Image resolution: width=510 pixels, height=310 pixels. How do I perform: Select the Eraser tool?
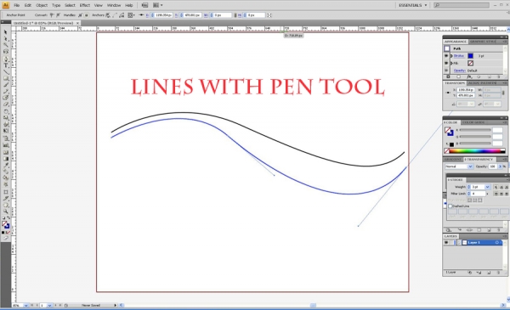point(6,104)
